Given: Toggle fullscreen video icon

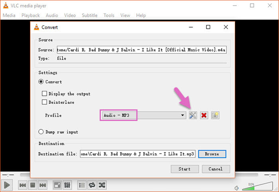Looking at the screenshot, I should click(57, 185).
